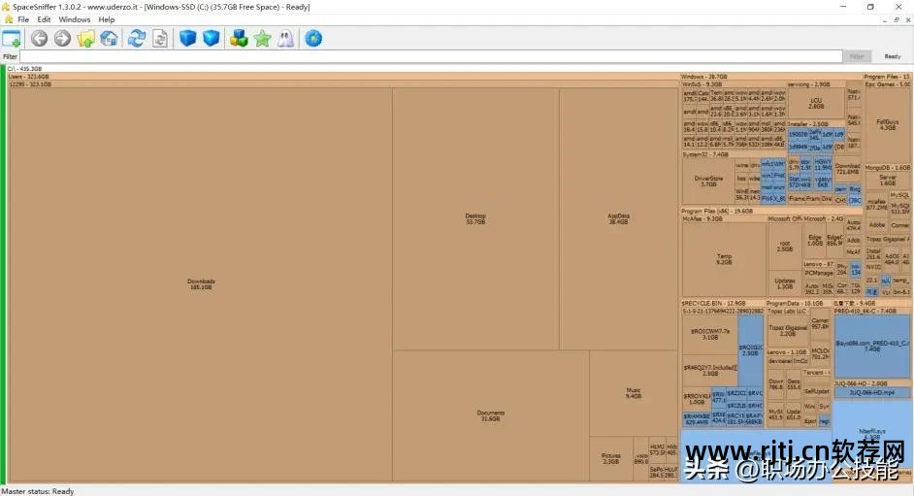914x496 pixels.
Task: Click the Master status: Ready status text
Action: click(38, 491)
